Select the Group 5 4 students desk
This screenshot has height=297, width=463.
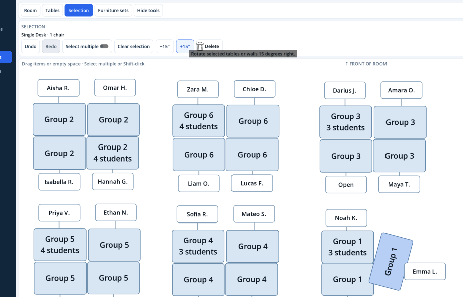[60, 245]
